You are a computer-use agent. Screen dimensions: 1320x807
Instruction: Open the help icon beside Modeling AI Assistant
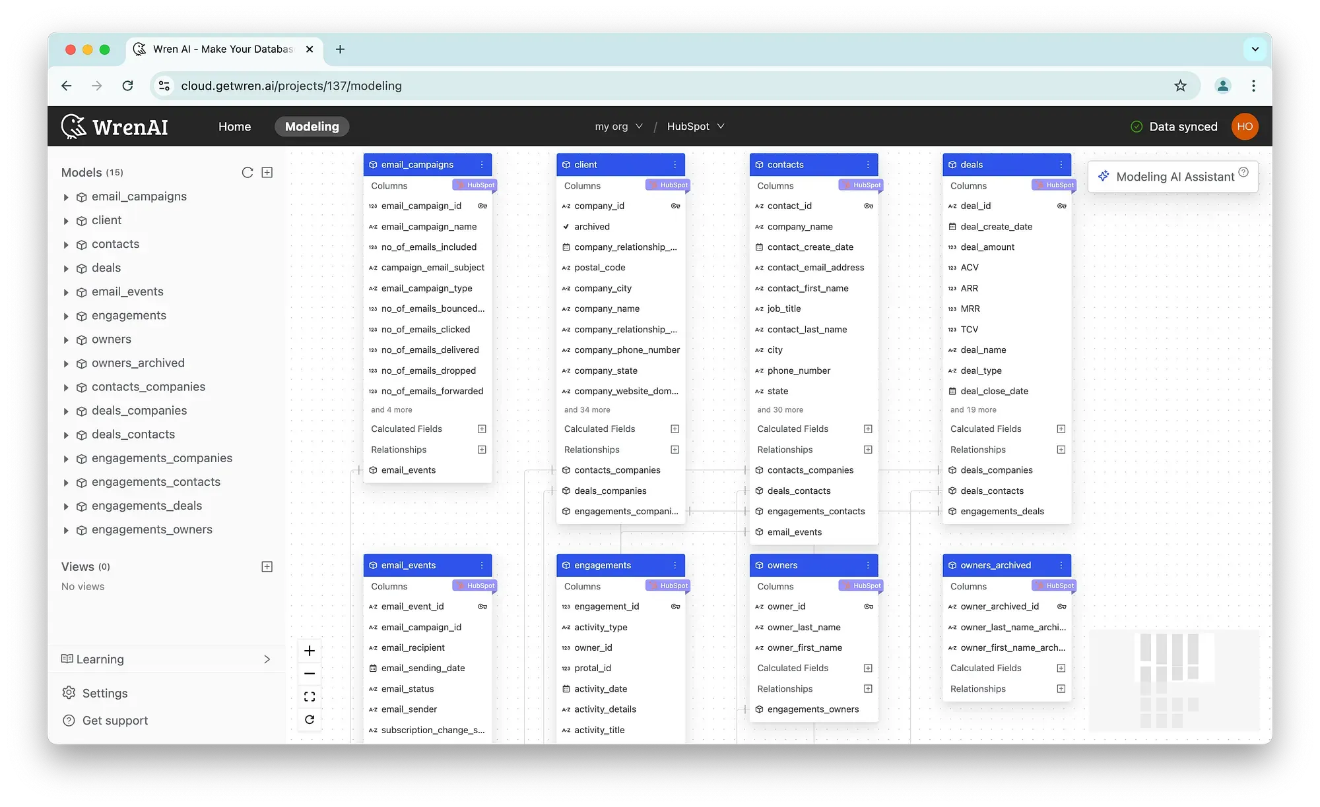coord(1243,172)
